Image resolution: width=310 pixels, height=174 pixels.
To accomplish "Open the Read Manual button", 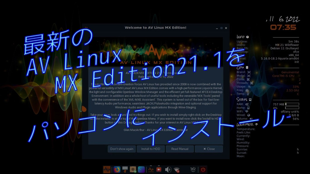I will (x=180, y=149).
